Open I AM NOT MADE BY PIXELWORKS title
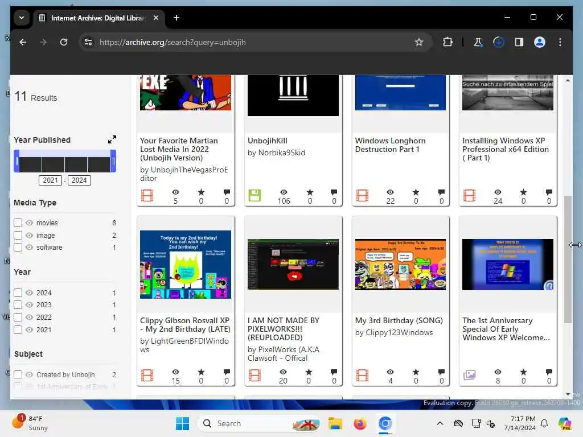Screen dimensions: 583x437 click(x=284, y=329)
